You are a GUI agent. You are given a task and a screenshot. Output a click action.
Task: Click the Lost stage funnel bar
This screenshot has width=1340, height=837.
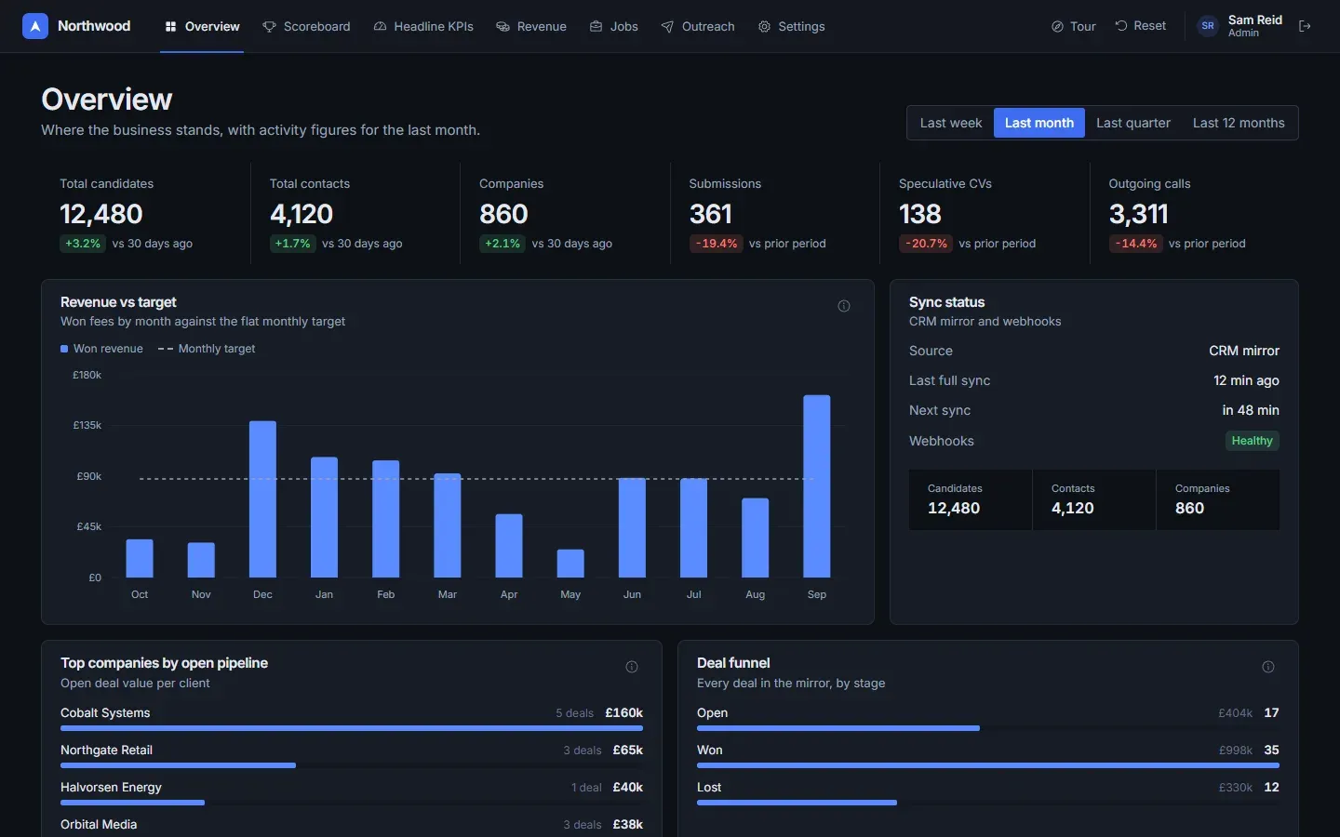(x=797, y=803)
